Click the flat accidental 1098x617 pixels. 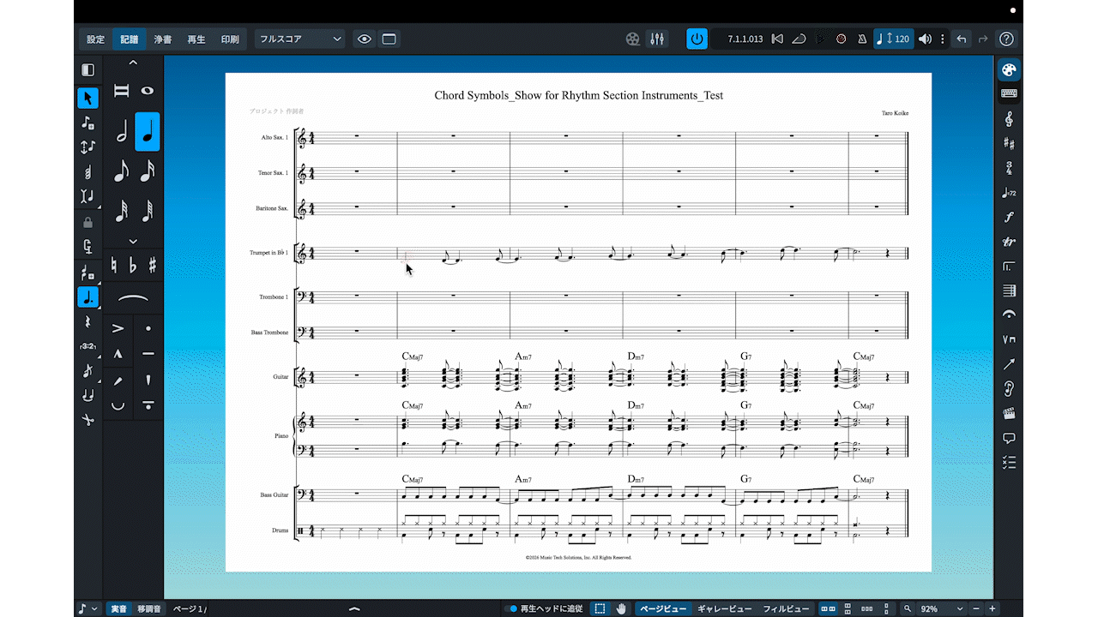(x=133, y=265)
